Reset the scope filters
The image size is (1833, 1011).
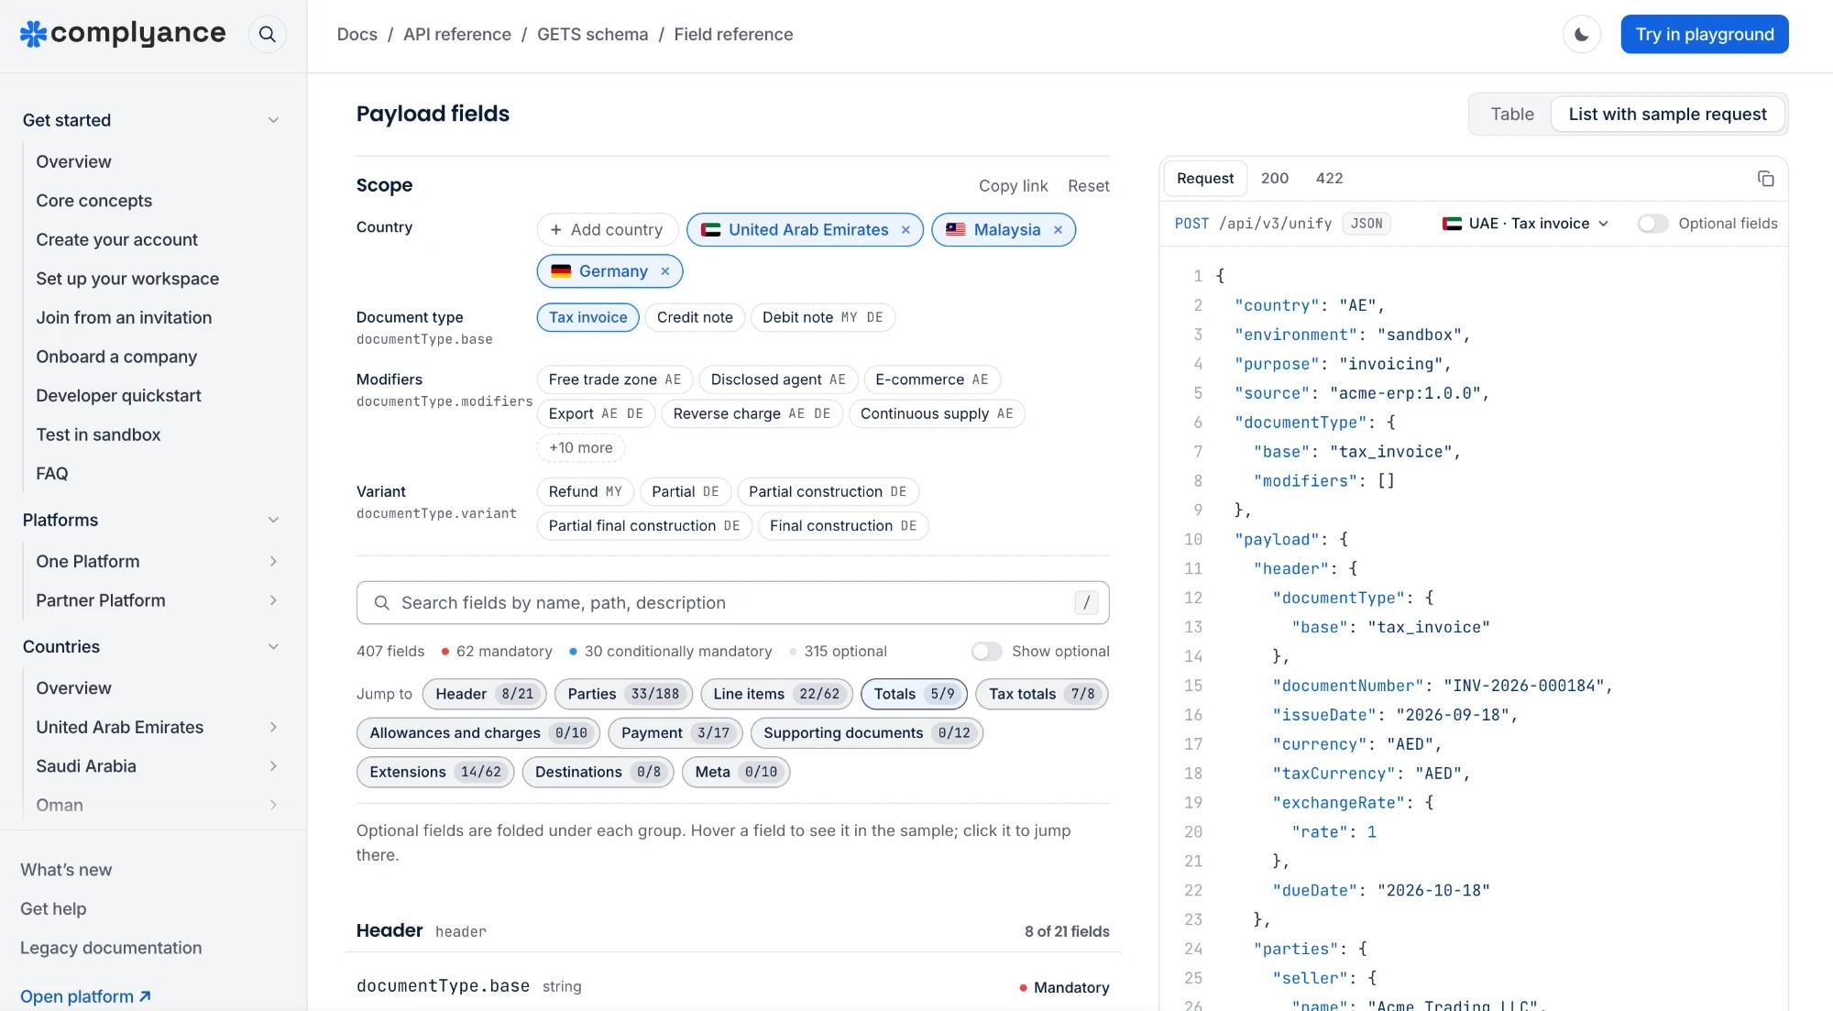[1088, 186]
